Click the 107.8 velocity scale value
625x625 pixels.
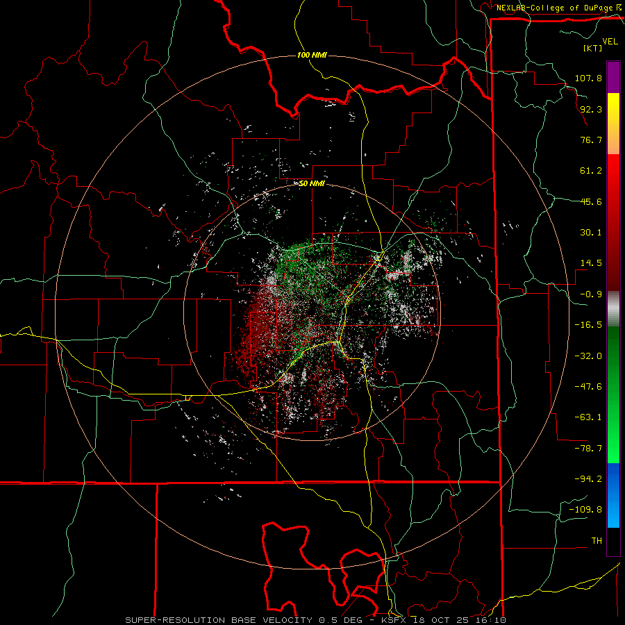pyautogui.click(x=588, y=78)
